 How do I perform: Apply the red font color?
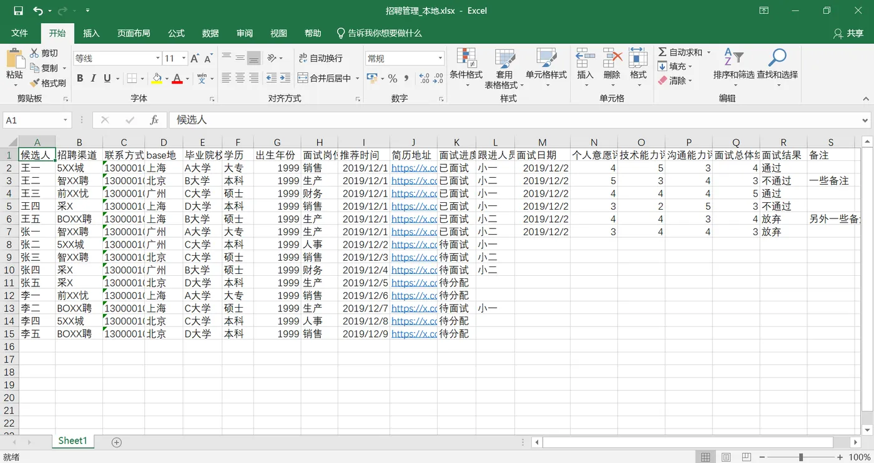[177, 78]
